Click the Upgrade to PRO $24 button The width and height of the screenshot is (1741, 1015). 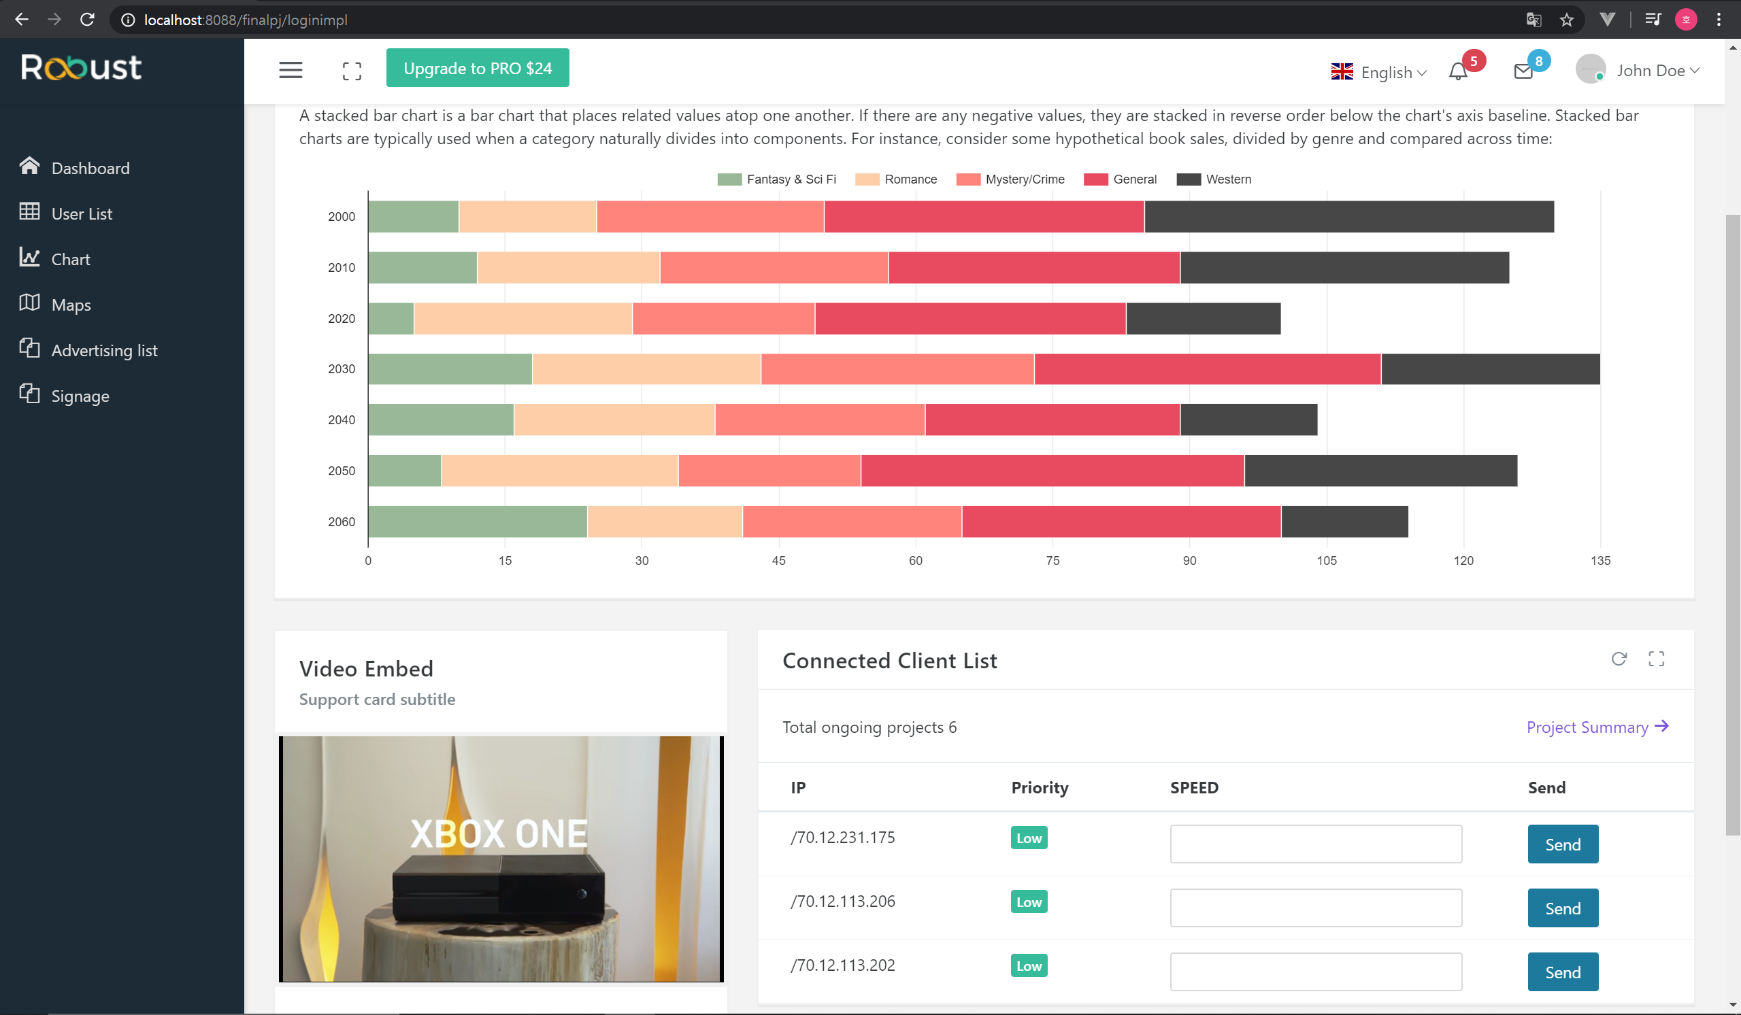tap(478, 68)
